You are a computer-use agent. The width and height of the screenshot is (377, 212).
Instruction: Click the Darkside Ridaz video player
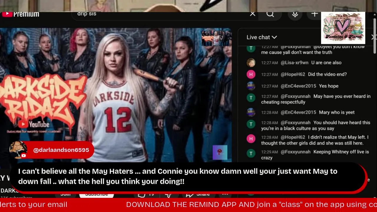pyautogui.click(x=116, y=95)
